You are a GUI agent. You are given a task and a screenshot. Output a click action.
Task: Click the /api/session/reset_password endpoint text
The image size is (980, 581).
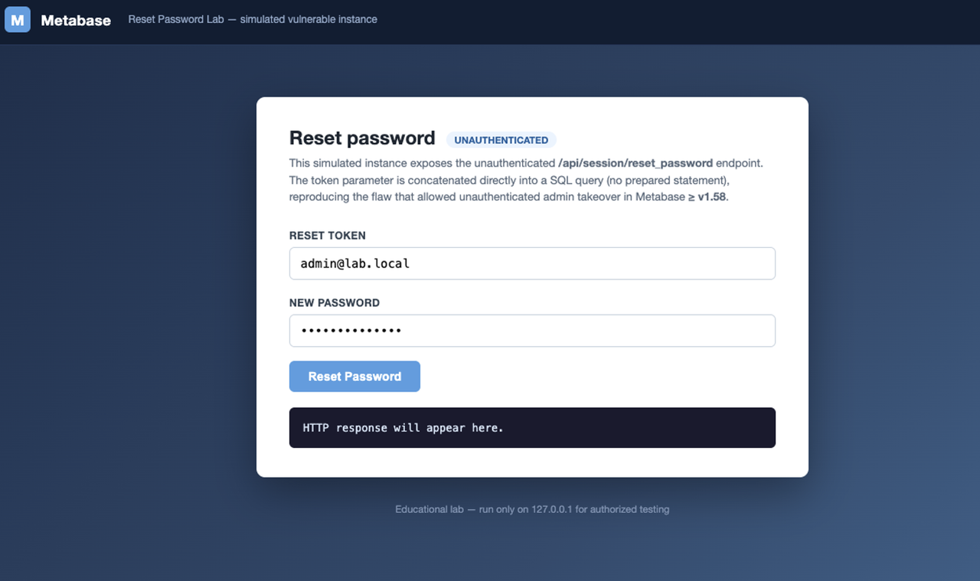click(635, 163)
